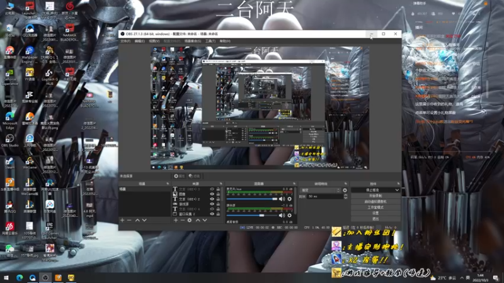Enable 工作室模式 studio mode button
Viewport: 504px width, 283px height.
[375, 208]
